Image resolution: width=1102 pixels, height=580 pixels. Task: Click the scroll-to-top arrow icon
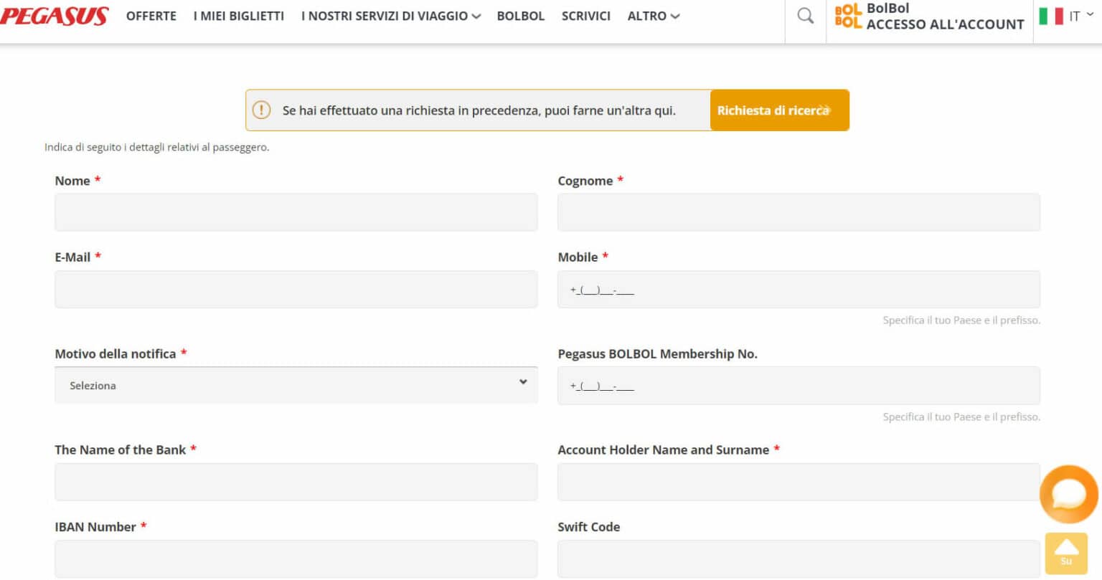1067,552
